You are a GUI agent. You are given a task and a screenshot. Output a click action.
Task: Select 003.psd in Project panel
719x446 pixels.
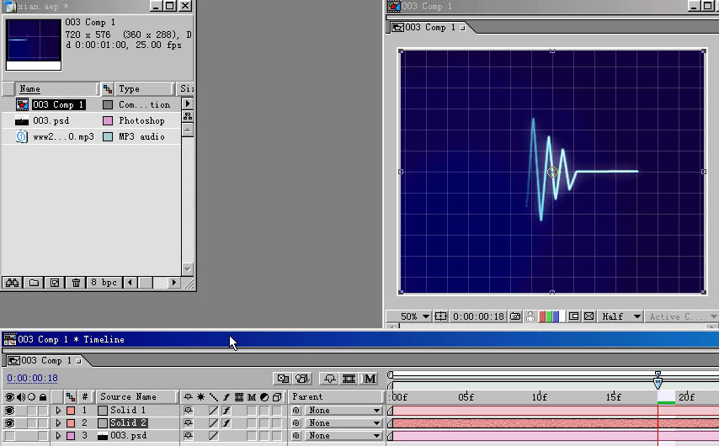coord(51,120)
